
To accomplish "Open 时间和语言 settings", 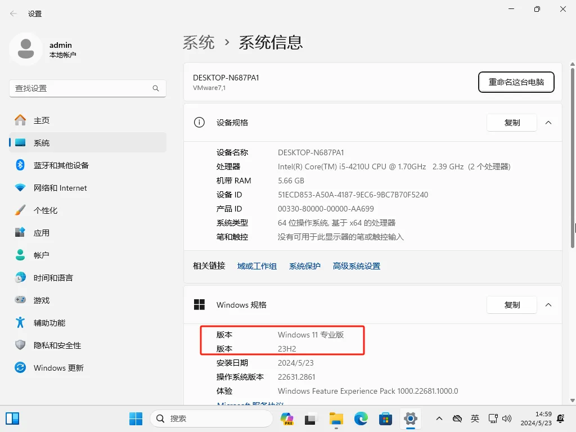I will (x=88, y=277).
